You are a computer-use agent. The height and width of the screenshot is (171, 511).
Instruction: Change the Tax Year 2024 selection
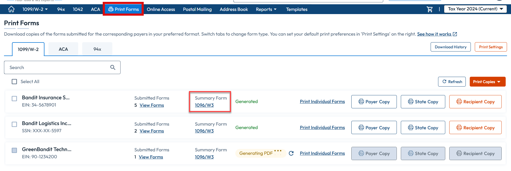(475, 9)
